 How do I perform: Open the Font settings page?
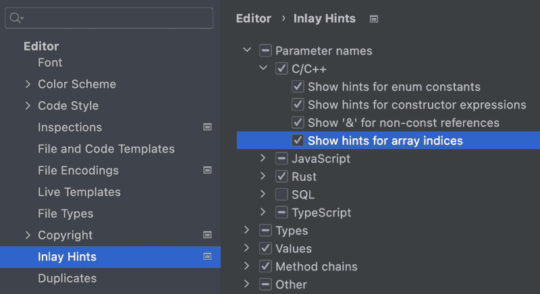pyautogui.click(x=50, y=63)
